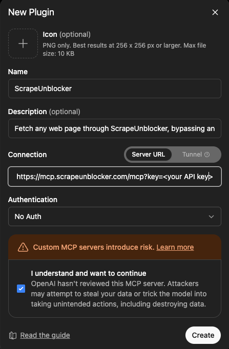
Task: Click "Custom MCP servers introduce risk." text
Action: click(94, 247)
